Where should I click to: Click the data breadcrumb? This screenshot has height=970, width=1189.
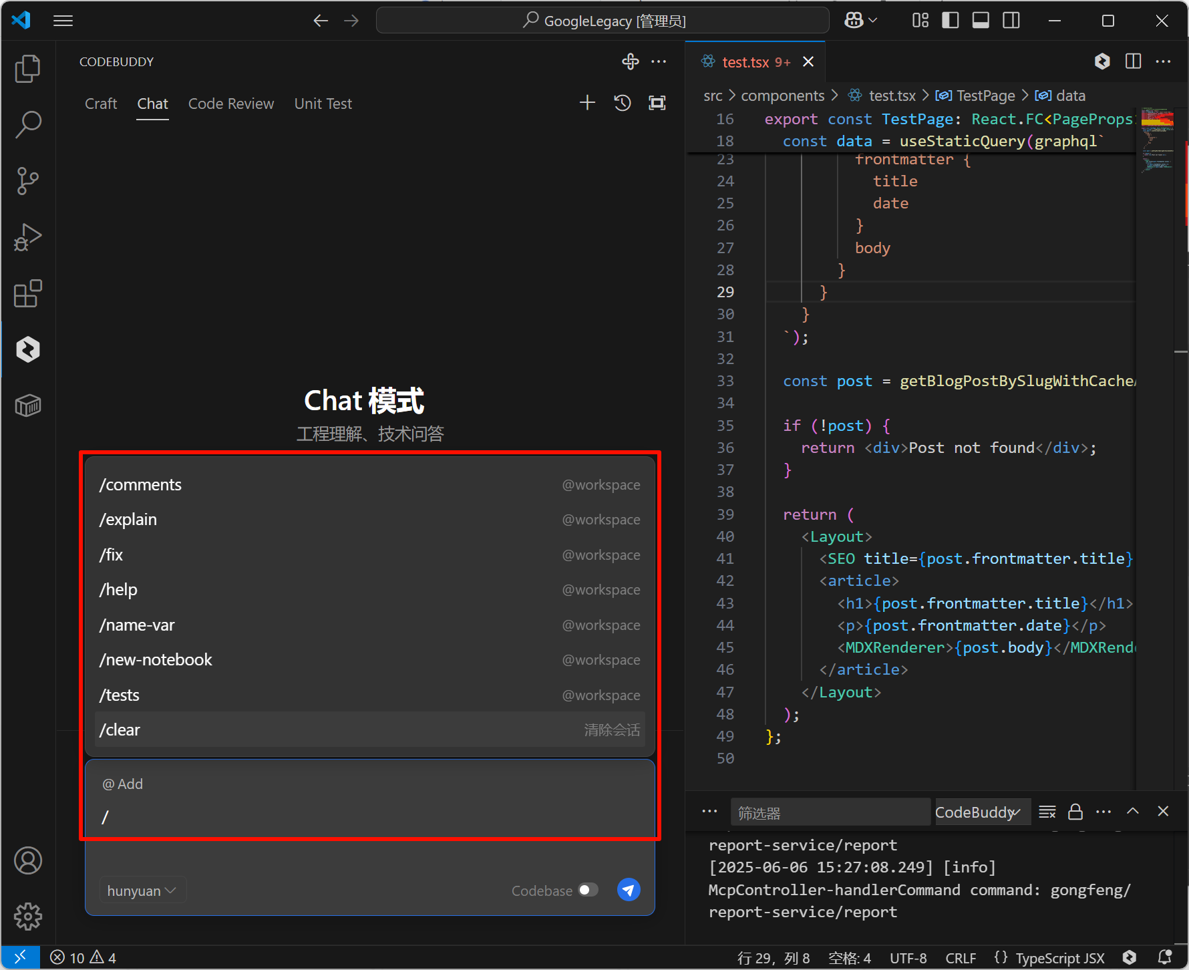tap(1060, 96)
